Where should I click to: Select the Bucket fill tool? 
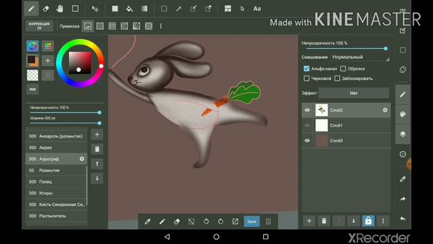point(129,9)
